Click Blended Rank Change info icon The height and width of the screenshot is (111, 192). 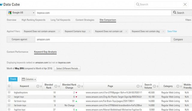tap(79, 86)
